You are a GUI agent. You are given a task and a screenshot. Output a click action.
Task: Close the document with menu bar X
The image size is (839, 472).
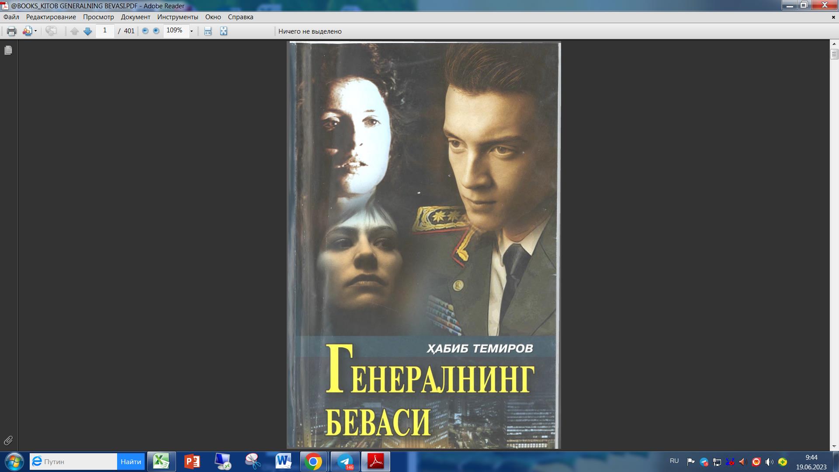(x=833, y=17)
